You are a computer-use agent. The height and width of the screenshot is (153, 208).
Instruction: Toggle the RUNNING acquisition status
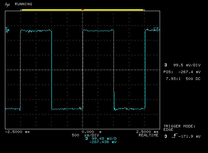tap(23, 4)
